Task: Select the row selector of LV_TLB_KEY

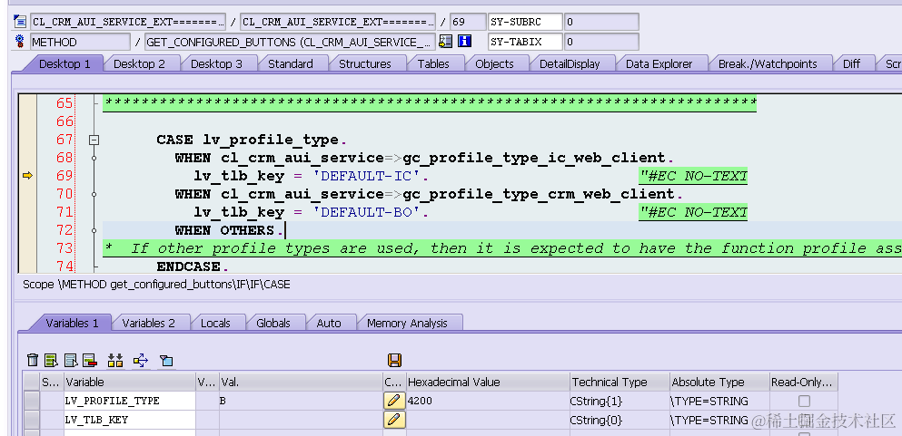Action: pyautogui.click(x=32, y=420)
